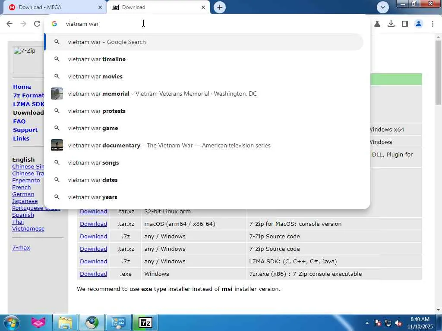Show hidden tray icons arrow
This screenshot has height=331, width=442.
(x=367, y=323)
